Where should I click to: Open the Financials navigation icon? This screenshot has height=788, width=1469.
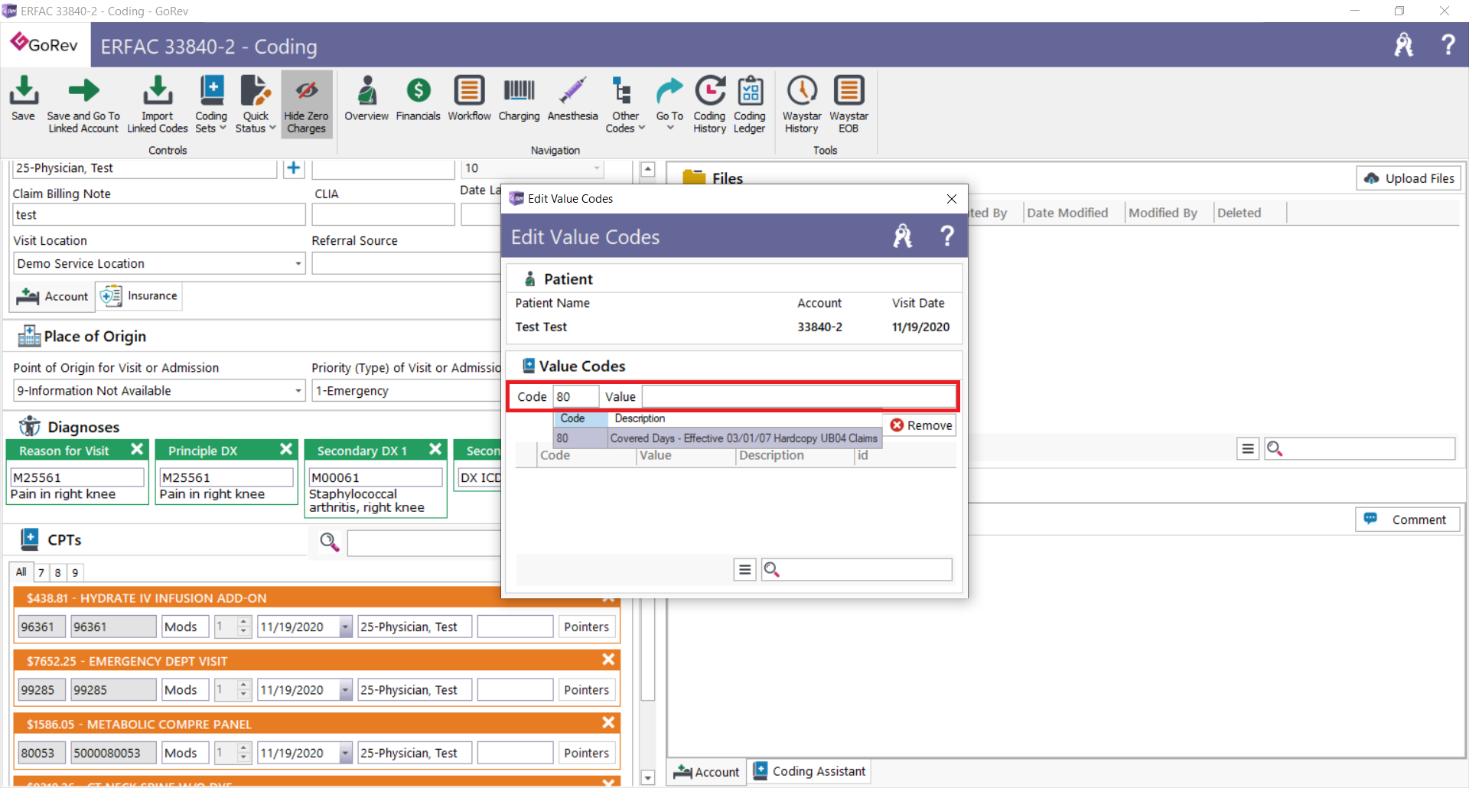point(418,98)
